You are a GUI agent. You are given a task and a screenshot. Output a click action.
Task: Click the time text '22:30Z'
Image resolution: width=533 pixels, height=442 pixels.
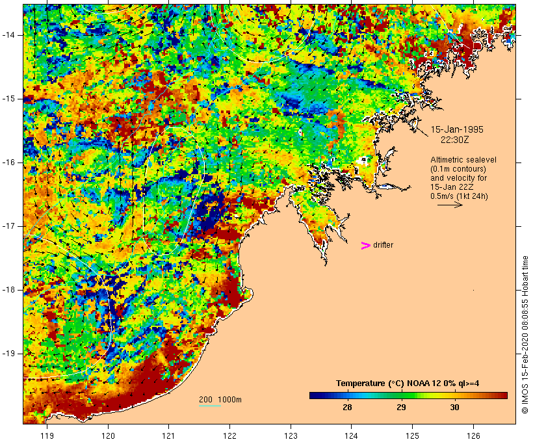point(455,139)
